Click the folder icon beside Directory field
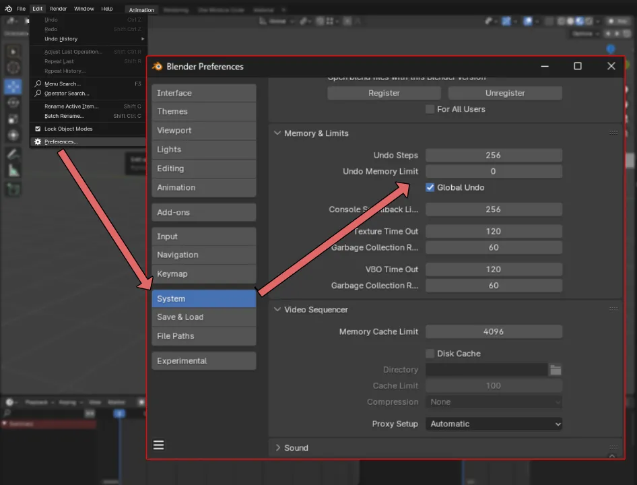The image size is (637, 485). pos(556,370)
